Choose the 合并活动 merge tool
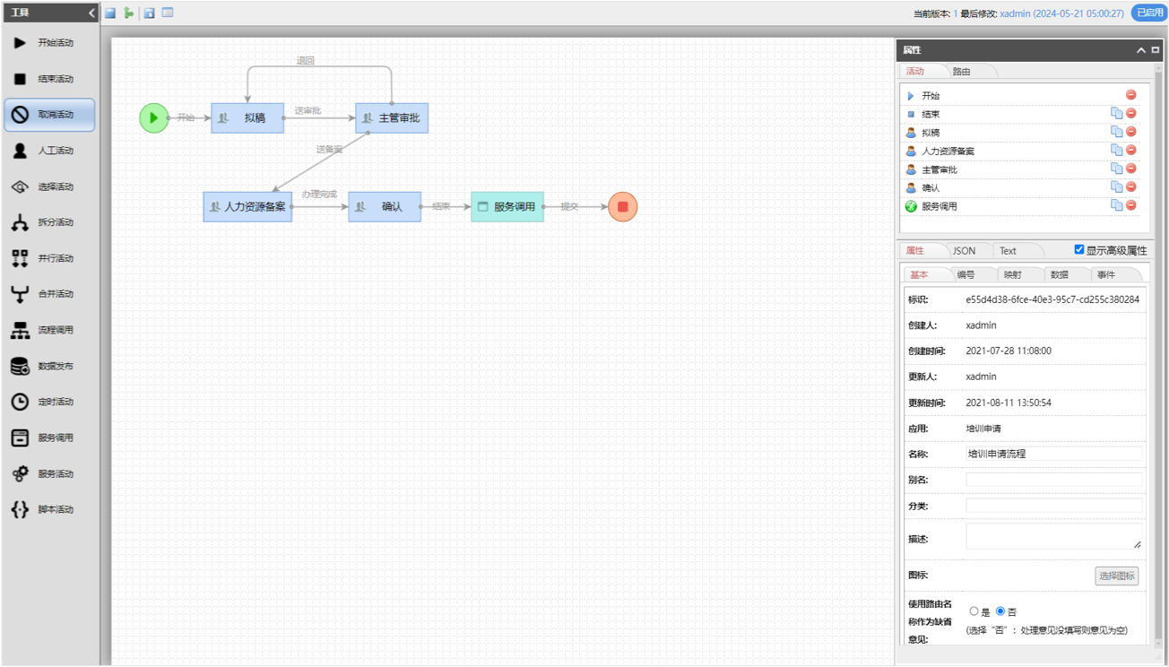This screenshot has height=667, width=1169. pyautogui.click(x=50, y=294)
